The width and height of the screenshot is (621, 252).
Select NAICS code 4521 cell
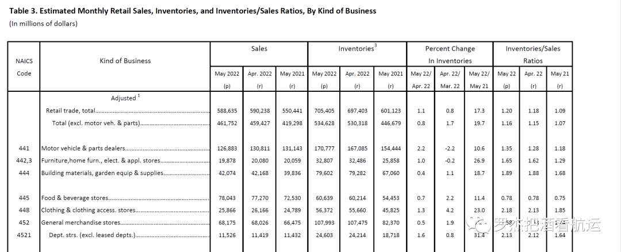click(24, 235)
